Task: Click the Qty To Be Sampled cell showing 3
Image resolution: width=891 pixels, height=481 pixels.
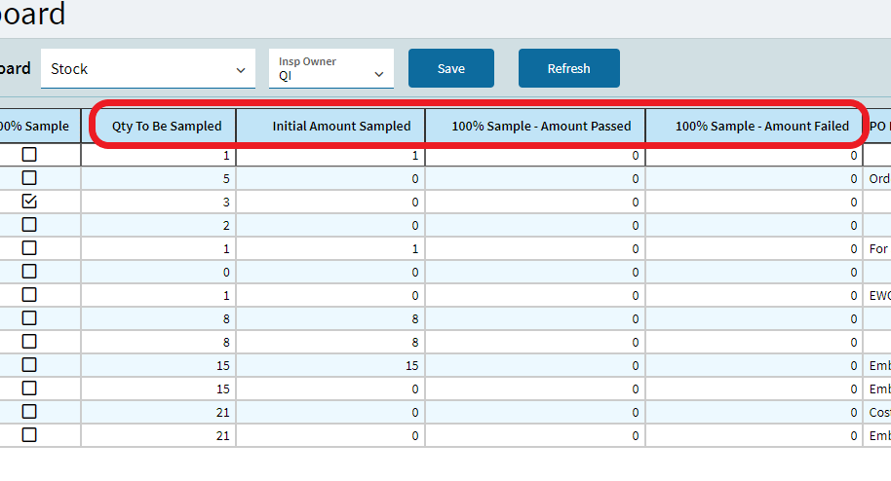Action: (x=159, y=202)
